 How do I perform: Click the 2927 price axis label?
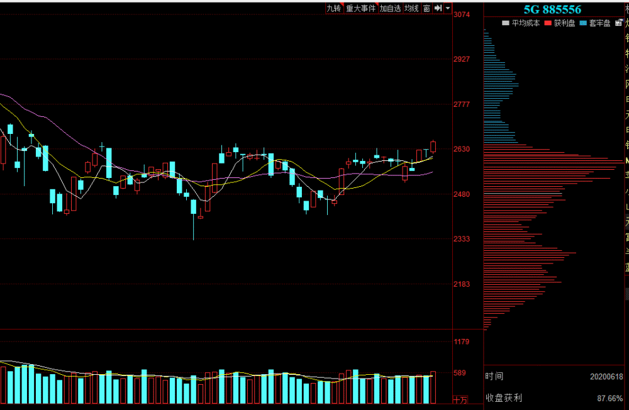click(462, 59)
